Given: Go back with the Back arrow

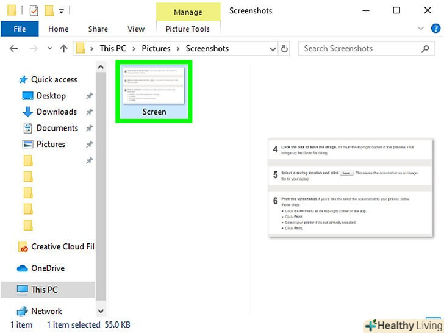Looking at the screenshot, I should (x=13, y=49).
